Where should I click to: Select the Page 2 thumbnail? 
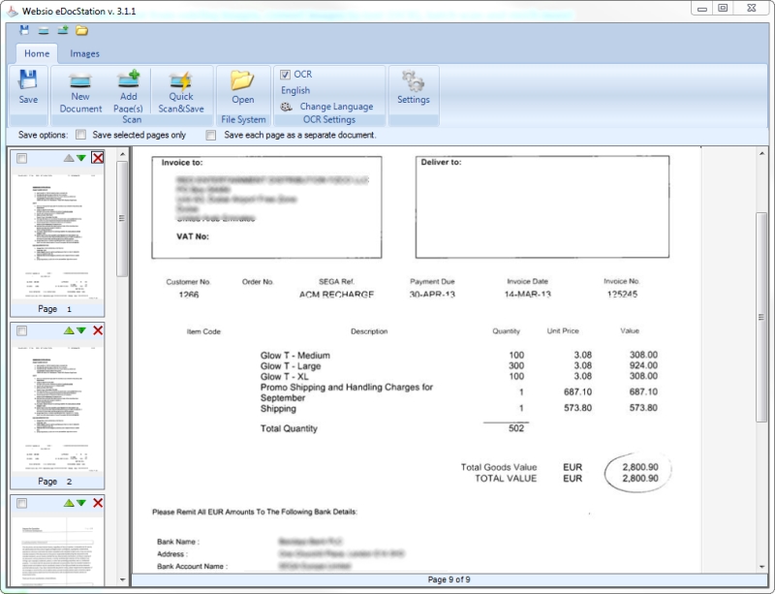click(57, 408)
